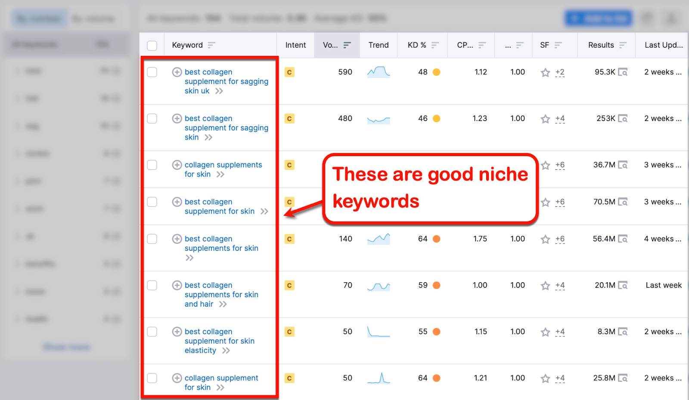This screenshot has width=689, height=400.
Task: Open SERP view icon beside 25.8M
Action: 623,378
